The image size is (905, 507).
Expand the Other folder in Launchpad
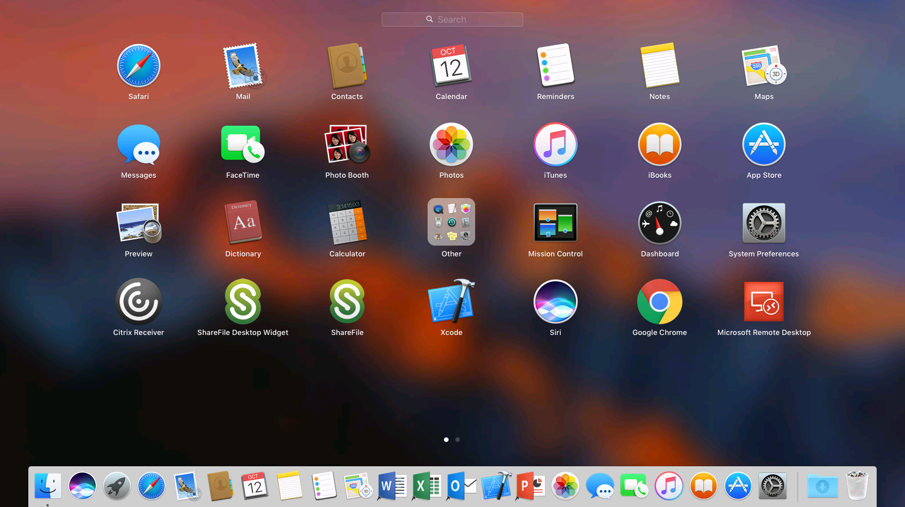(x=451, y=222)
